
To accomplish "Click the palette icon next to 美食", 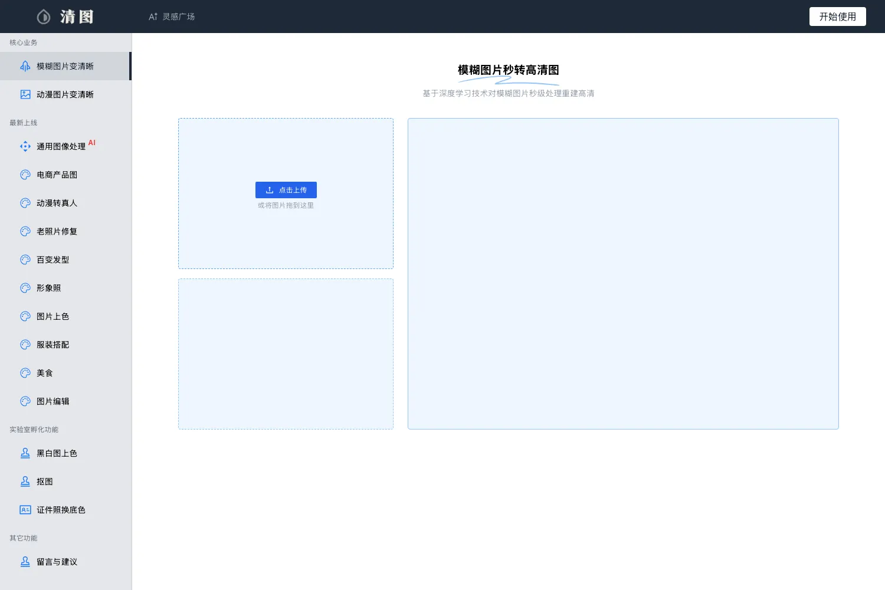I will point(25,373).
